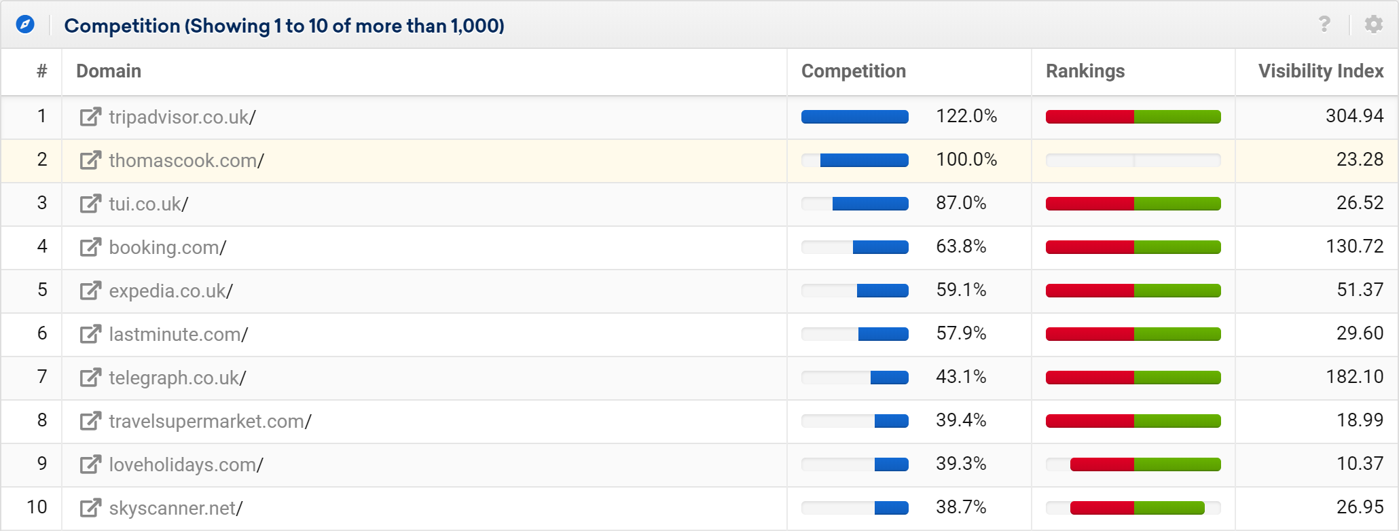Click visibility index 10.37
The height and width of the screenshot is (531, 1399).
(1360, 464)
